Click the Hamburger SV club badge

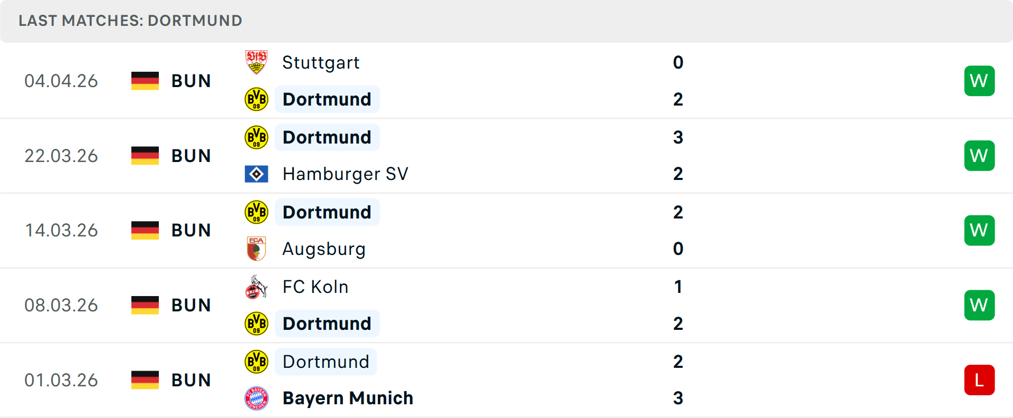coord(256,174)
